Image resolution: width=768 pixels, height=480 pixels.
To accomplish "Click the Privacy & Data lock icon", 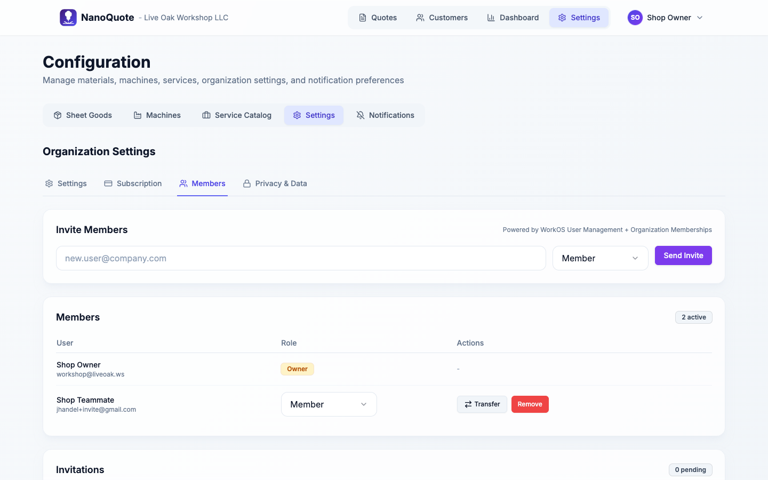I will click(x=247, y=183).
